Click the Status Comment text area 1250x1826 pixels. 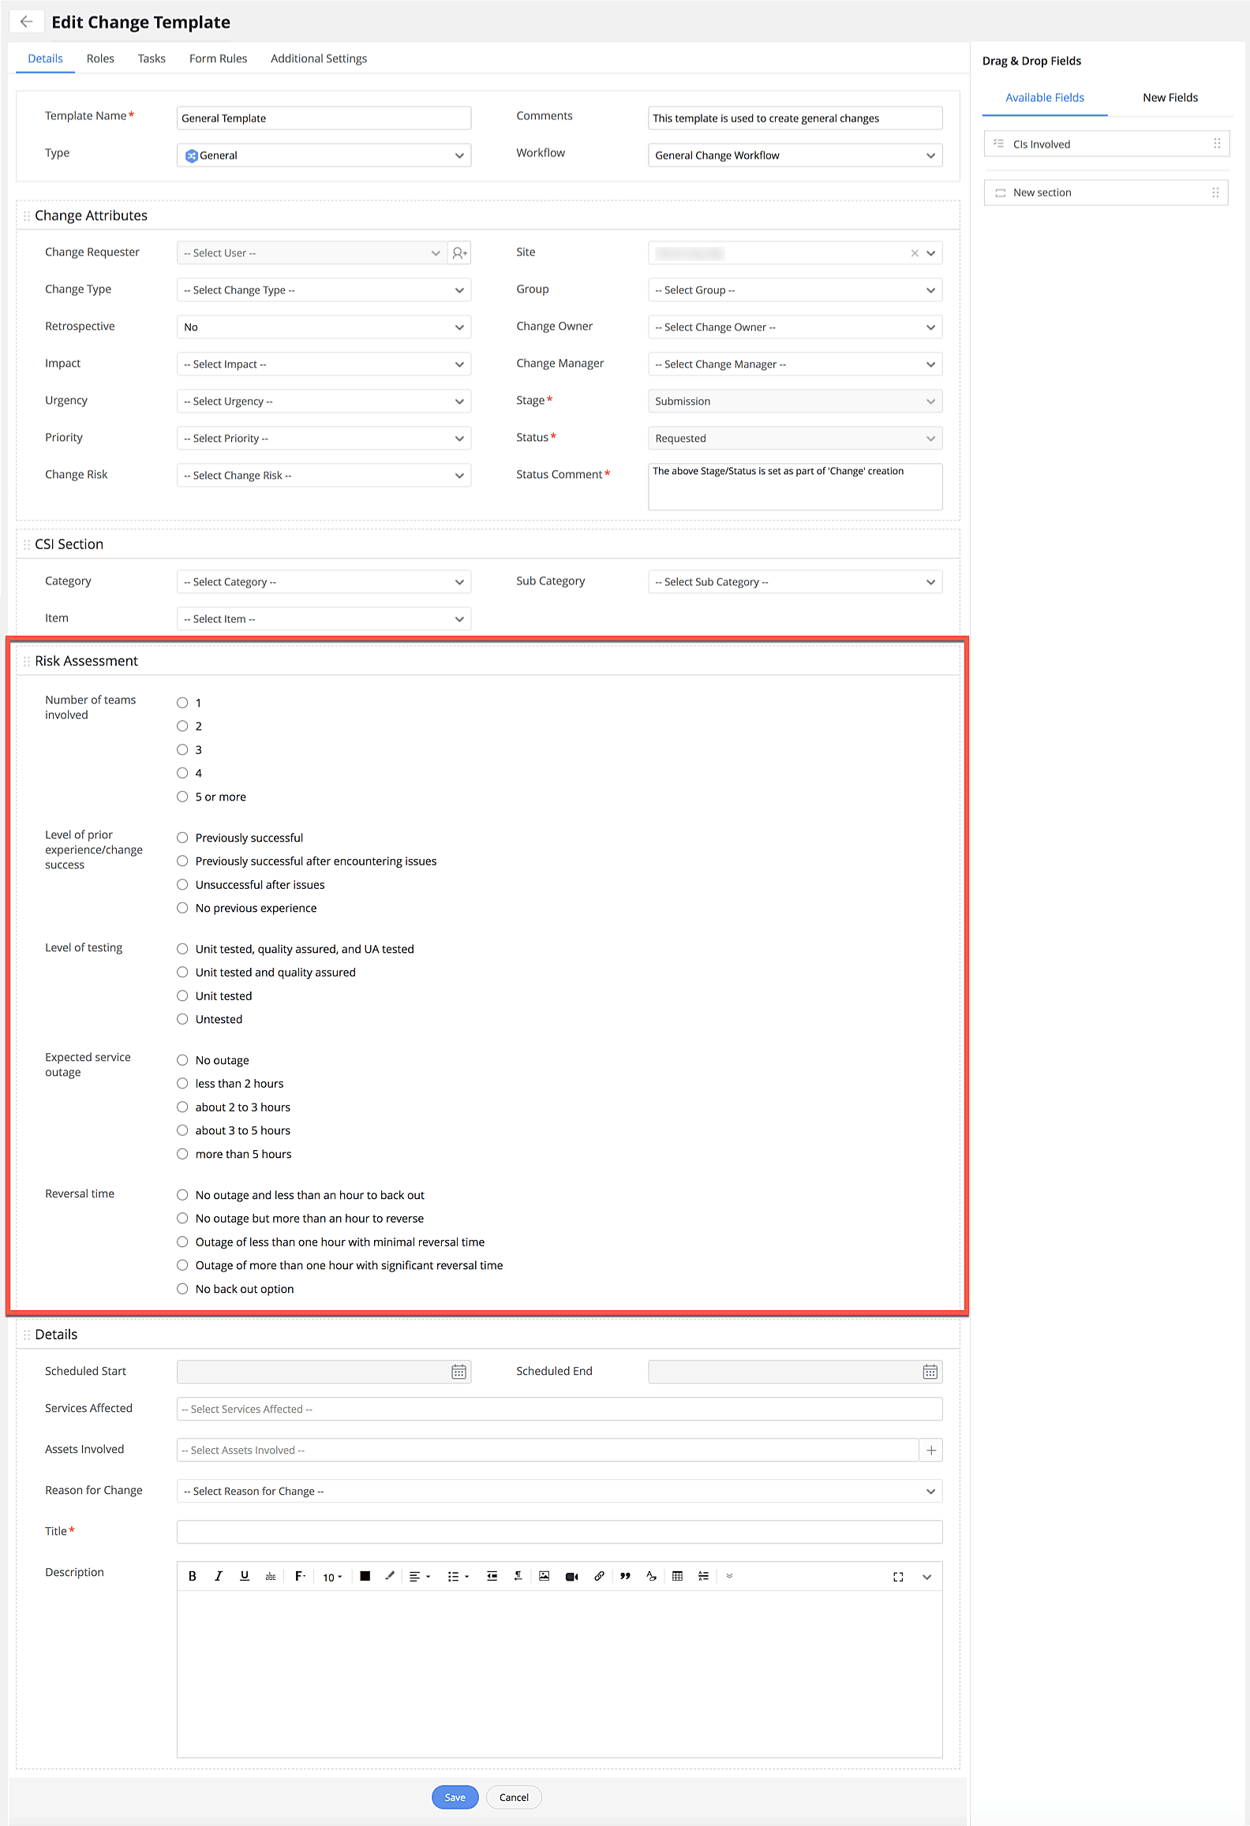pos(795,487)
